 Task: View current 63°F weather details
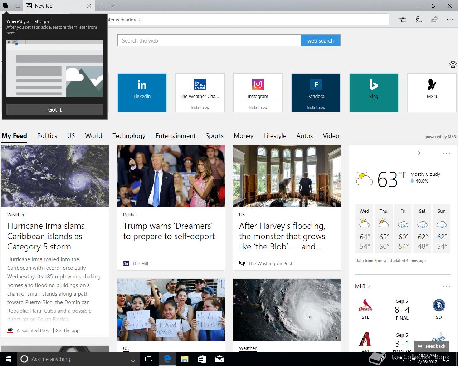click(x=398, y=179)
